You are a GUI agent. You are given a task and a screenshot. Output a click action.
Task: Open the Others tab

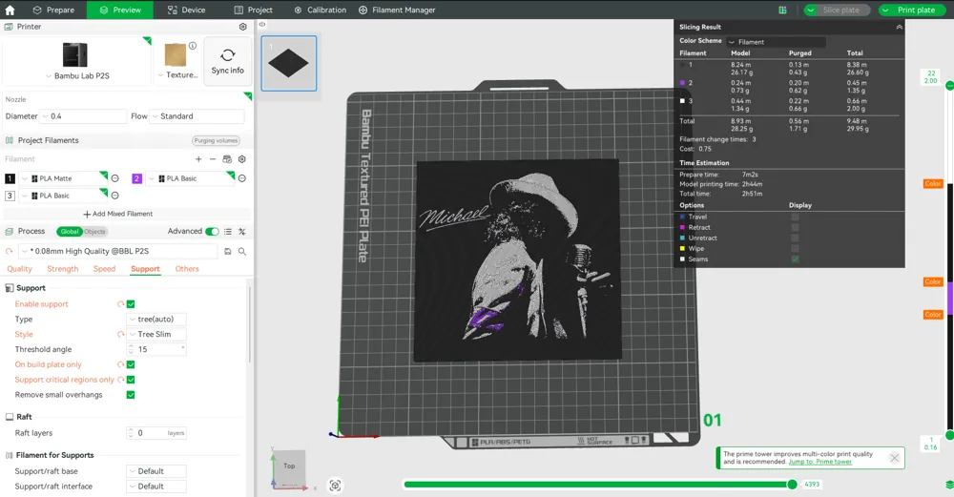pos(187,269)
